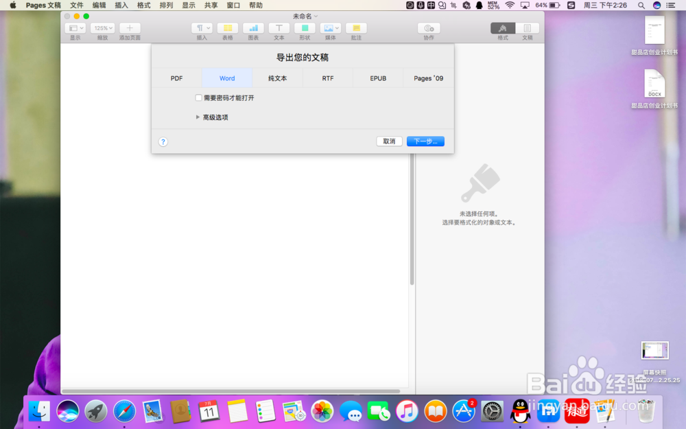Enable 需要密码才能打开 checkbox
The width and height of the screenshot is (686, 429).
(x=199, y=97)
